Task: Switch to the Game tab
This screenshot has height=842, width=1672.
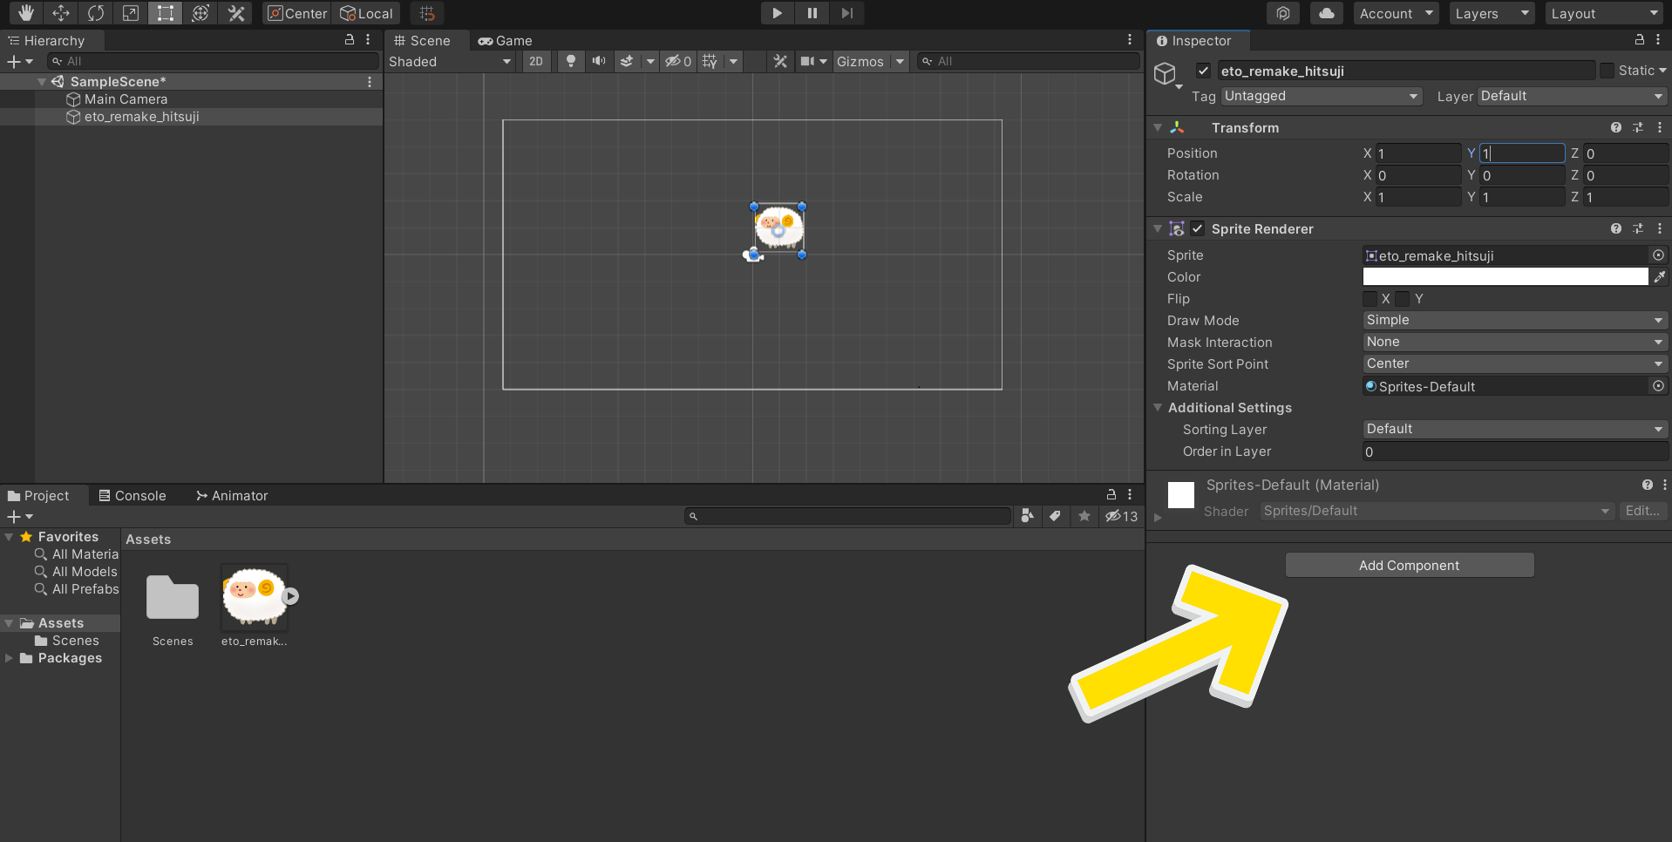Action: click(506, 41)
